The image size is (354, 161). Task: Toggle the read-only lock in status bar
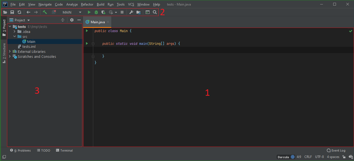coord(343,157)
